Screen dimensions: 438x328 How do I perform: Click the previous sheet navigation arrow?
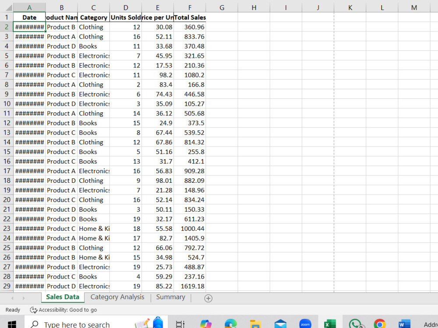pyautogui.click(x=12, y=298)
